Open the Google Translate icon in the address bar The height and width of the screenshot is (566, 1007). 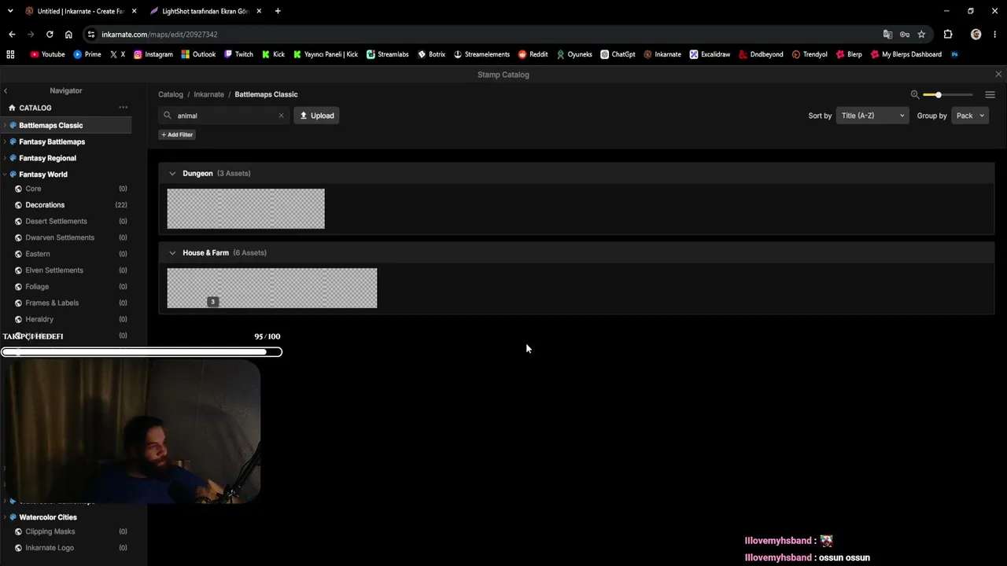(x=887, y=35)
